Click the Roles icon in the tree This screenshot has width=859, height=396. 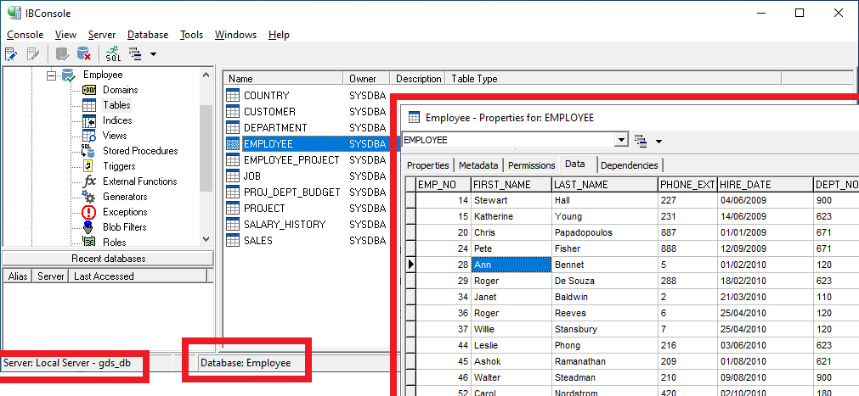pyautogui.click(x=88, y=241)
